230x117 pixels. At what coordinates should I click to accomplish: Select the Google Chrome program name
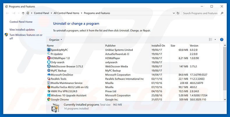coord(60,99)
